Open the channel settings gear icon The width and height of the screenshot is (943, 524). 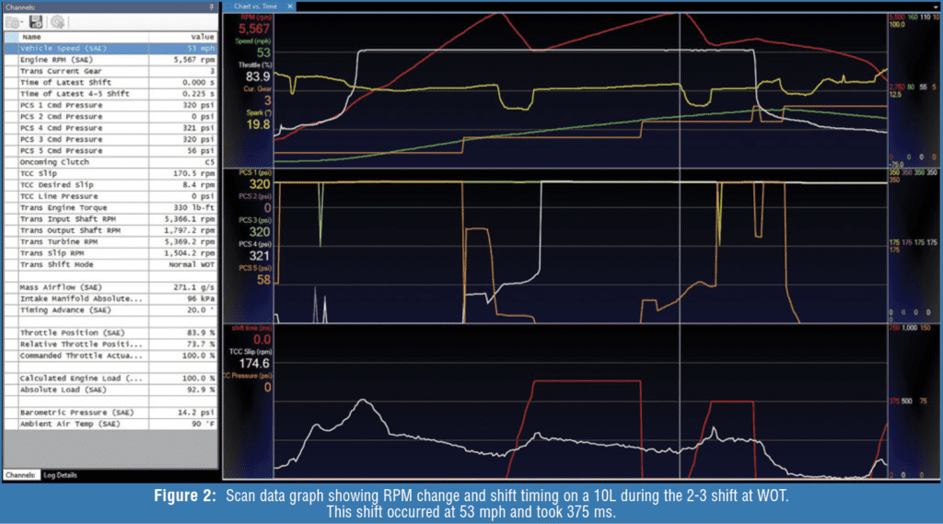click(x=57, y=20)
